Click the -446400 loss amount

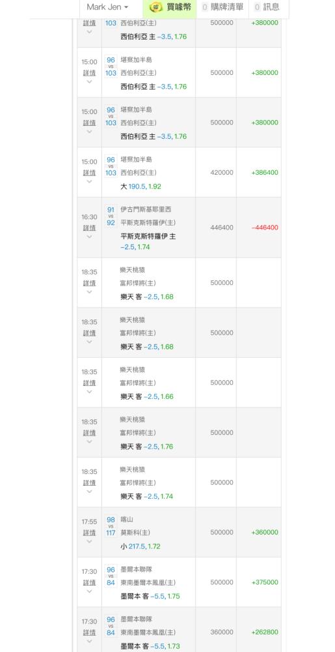click(265, 228)
